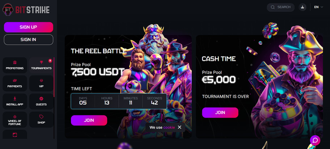Join the Cash Time tournament
The width and height of the screenshot is (330, 149).
tap(220, 112)
